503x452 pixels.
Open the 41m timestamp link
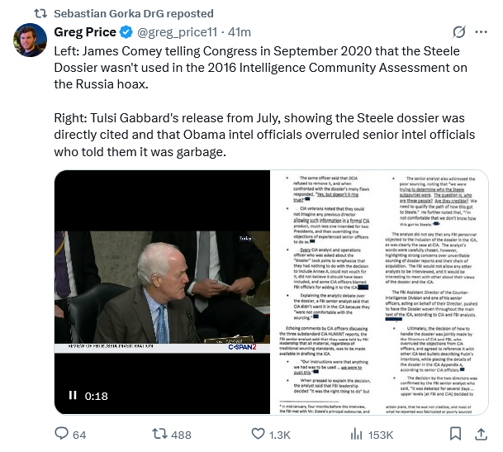pos(240,32)
